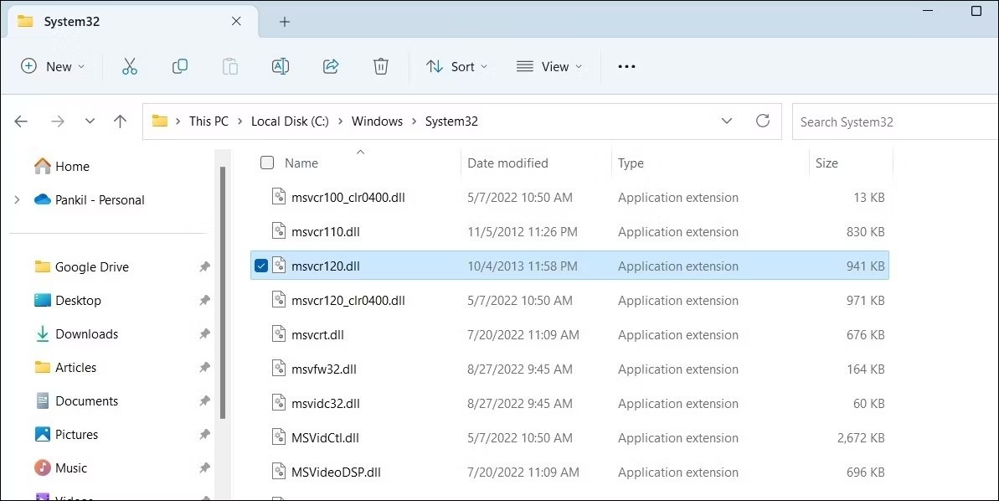The image size is (999, 501).
Task: Unpin Downloads using its pin icon
Action: pos(204,334)
